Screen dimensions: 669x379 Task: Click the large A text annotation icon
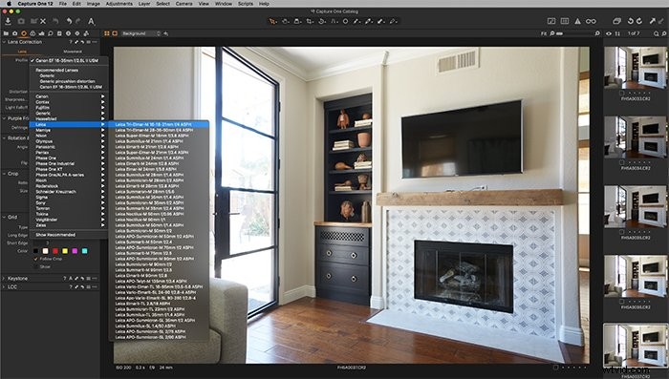point(91,21)
